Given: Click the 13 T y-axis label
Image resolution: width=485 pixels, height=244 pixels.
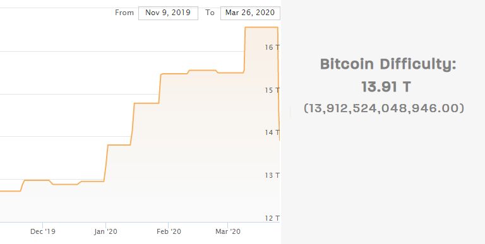Looking at the screenshot, I should click(x=272, y=175).
